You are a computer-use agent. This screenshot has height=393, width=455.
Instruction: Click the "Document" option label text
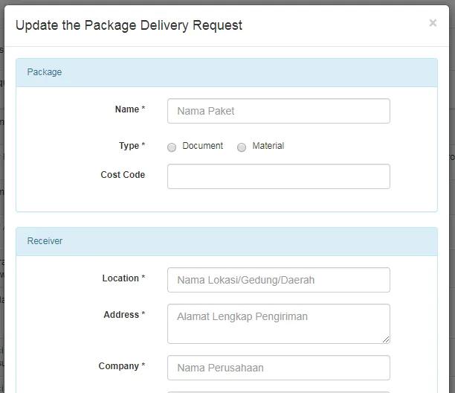tap(202, 146)
